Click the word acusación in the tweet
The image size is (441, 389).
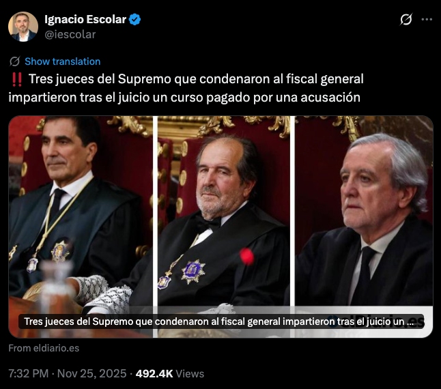coord(330,98)
